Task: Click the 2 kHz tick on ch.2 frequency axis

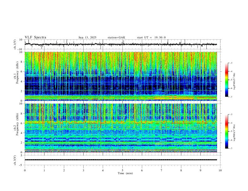Action: click(22, 143)
